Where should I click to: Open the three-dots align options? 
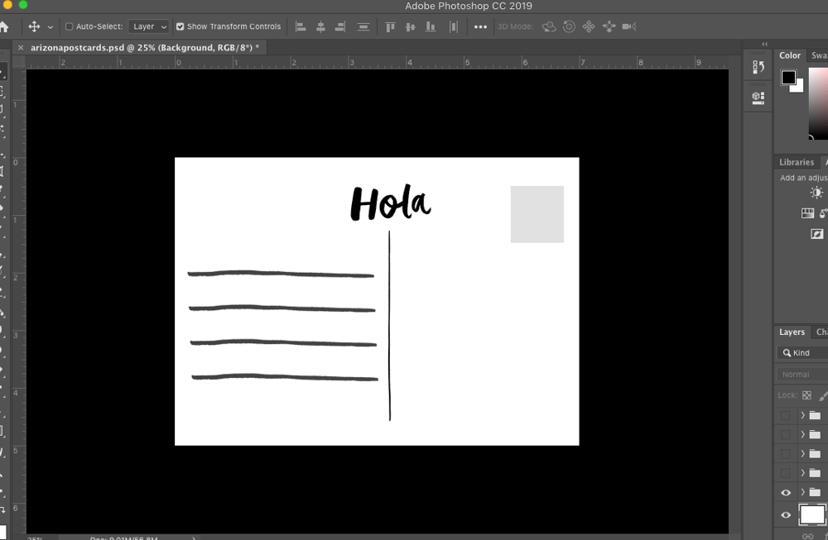(480, 27)
